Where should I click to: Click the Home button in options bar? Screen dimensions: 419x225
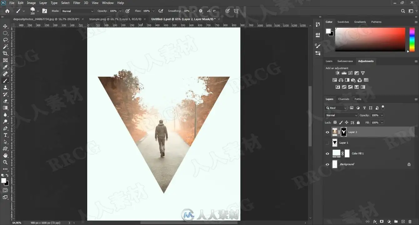click(7, 11)
